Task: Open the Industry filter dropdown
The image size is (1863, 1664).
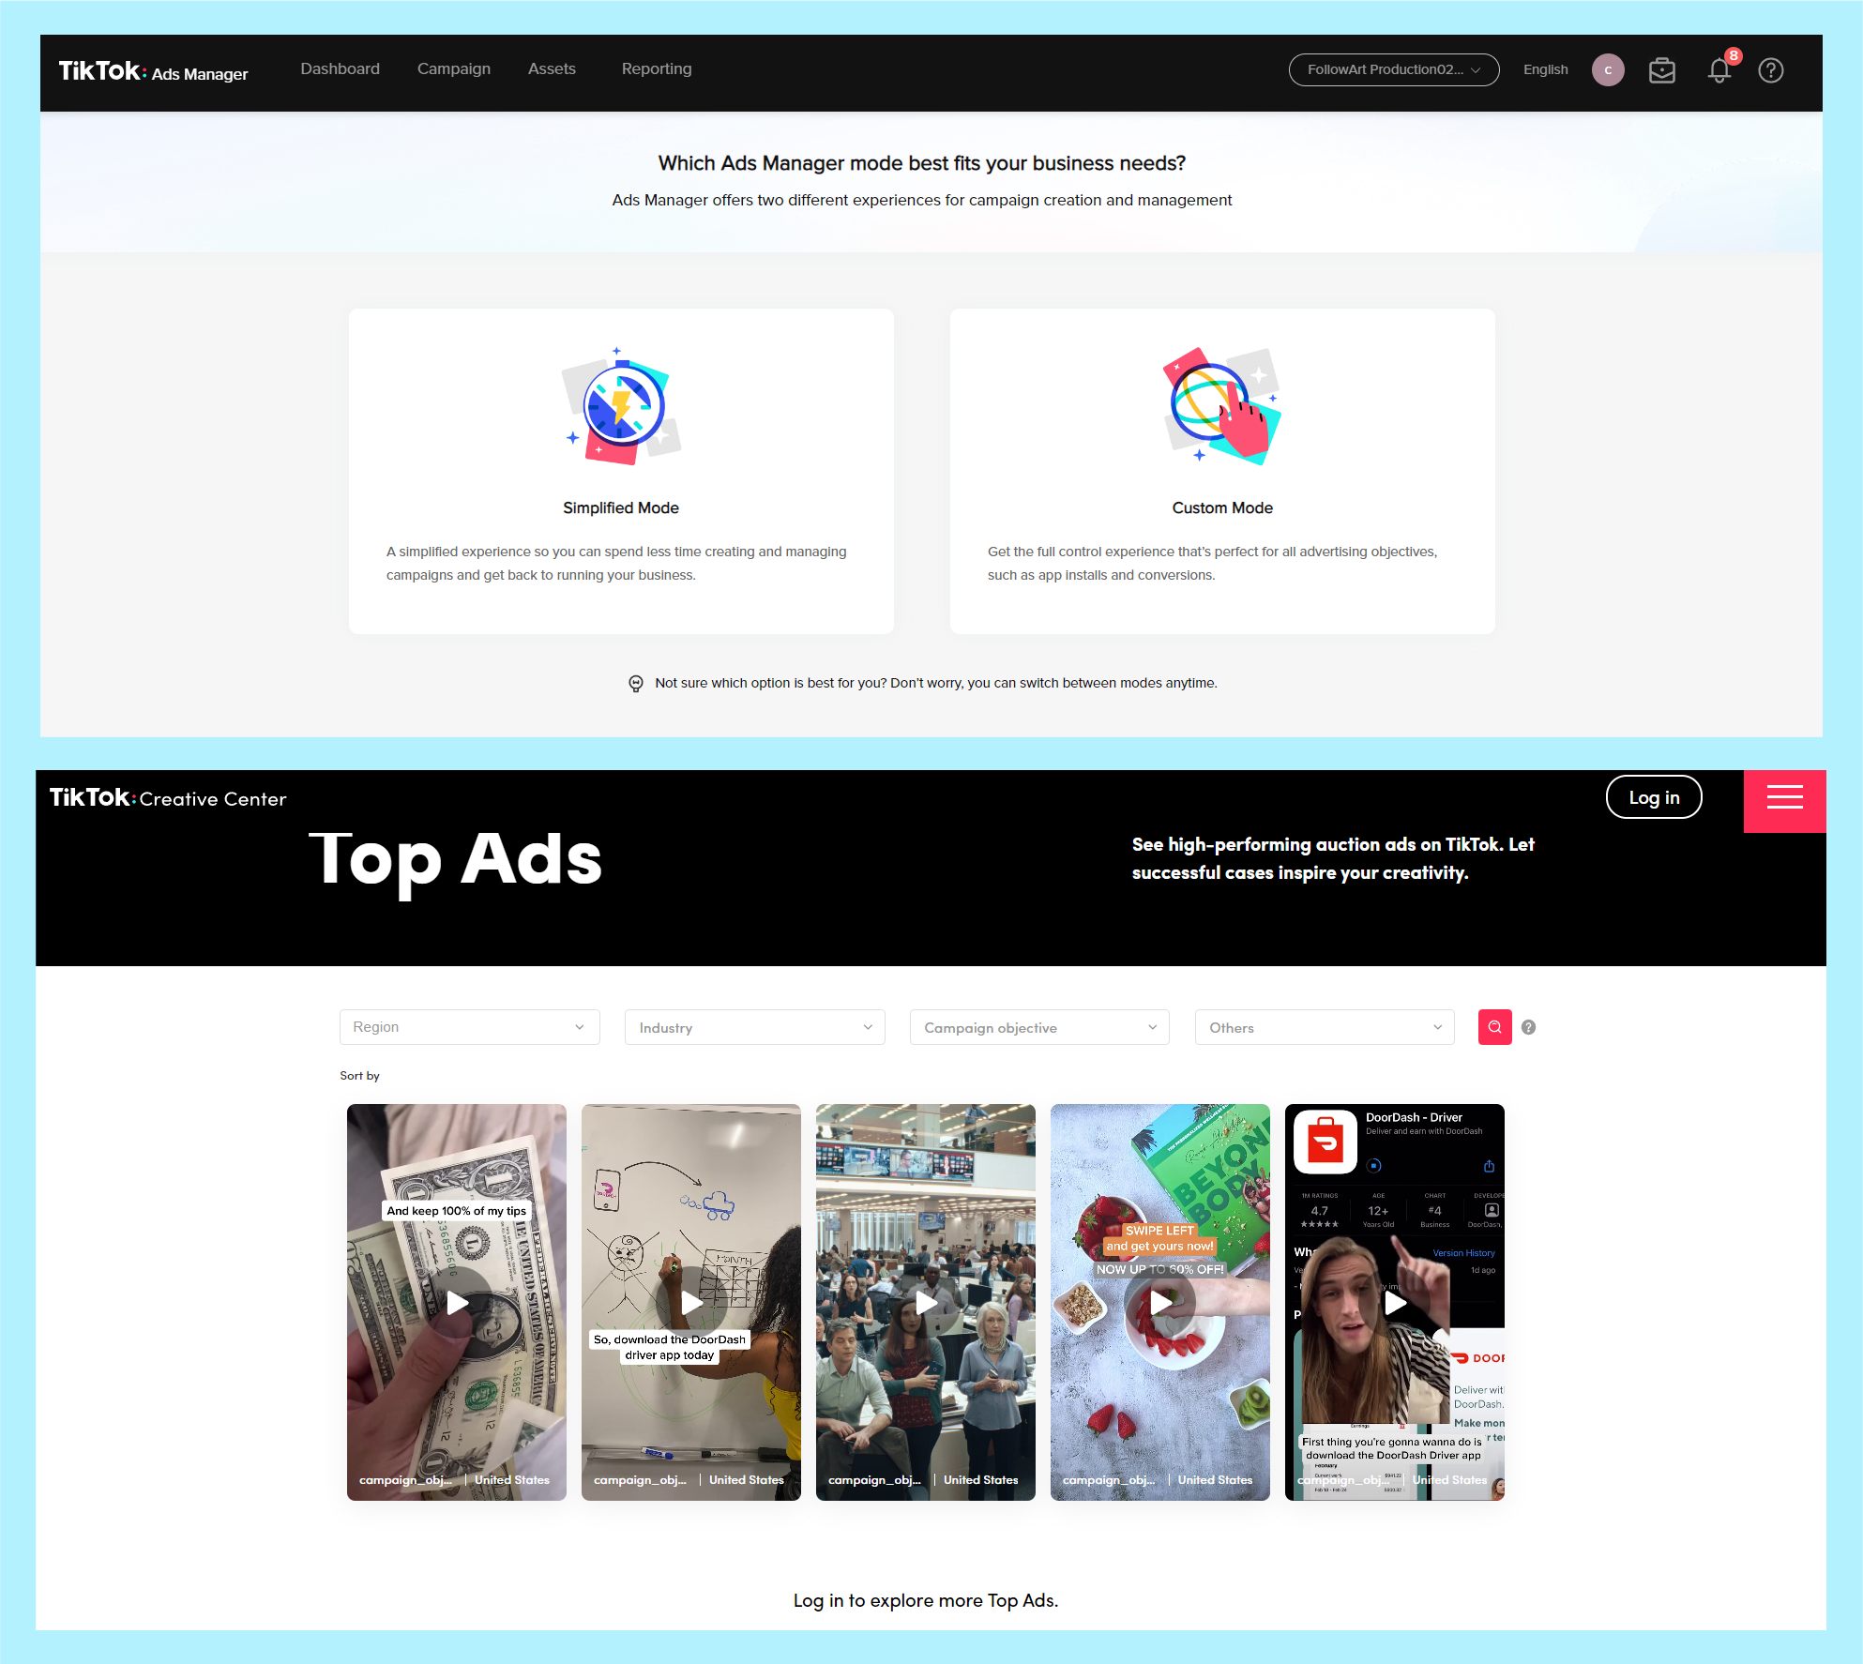Action: tap(754, 1027)
